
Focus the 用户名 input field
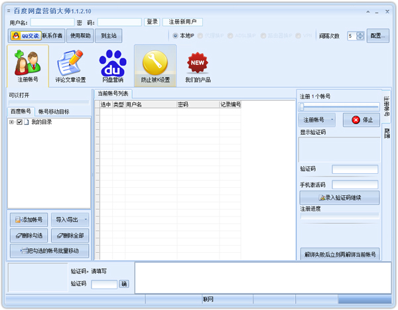(x=52, y=22)
